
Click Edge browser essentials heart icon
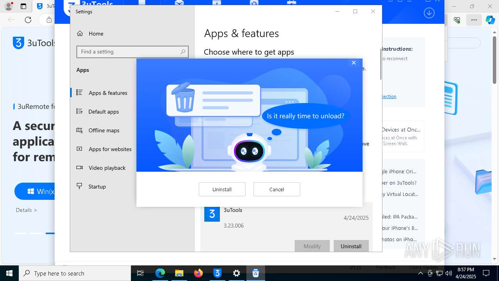point(457,20)
